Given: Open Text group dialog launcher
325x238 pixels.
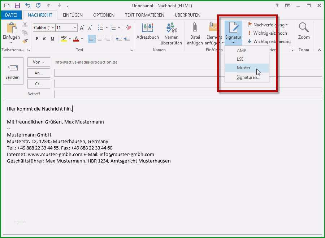Looking at the screenshot, I should (131, 50).
